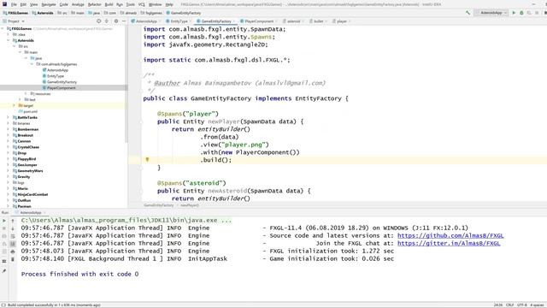This screenshot has height=308, width=547.
Task: Click the Build project hammer icon
Action: coord(468,13)
